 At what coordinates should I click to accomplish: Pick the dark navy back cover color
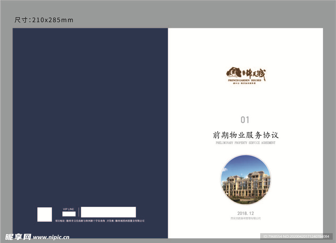coord(90,115)
